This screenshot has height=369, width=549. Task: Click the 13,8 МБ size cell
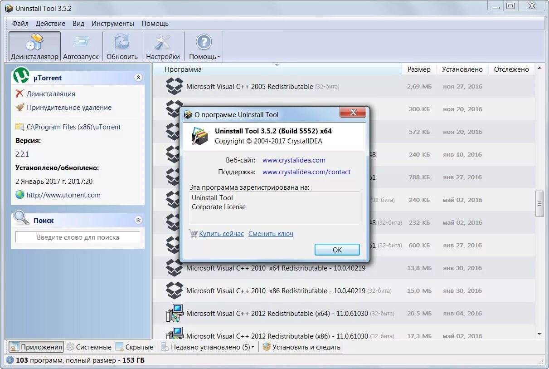click(419, 268)
